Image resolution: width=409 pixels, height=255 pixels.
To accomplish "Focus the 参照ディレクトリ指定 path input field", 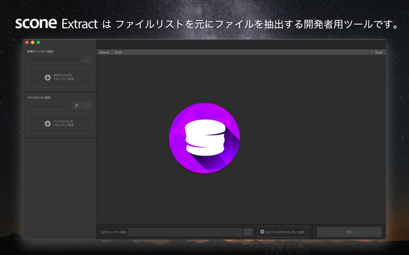I will point(54,60).
